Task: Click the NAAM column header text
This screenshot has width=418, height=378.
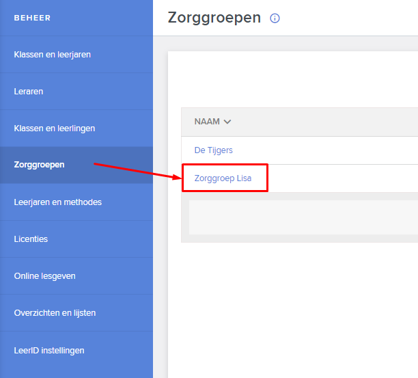Action: pos(207,122)
